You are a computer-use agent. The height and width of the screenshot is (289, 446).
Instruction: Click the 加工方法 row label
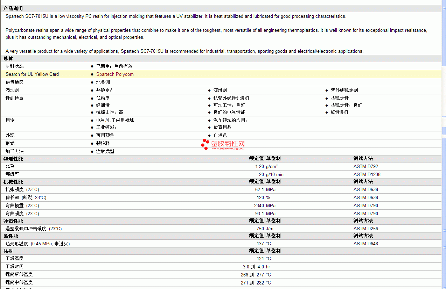click(x=15, y=151)
